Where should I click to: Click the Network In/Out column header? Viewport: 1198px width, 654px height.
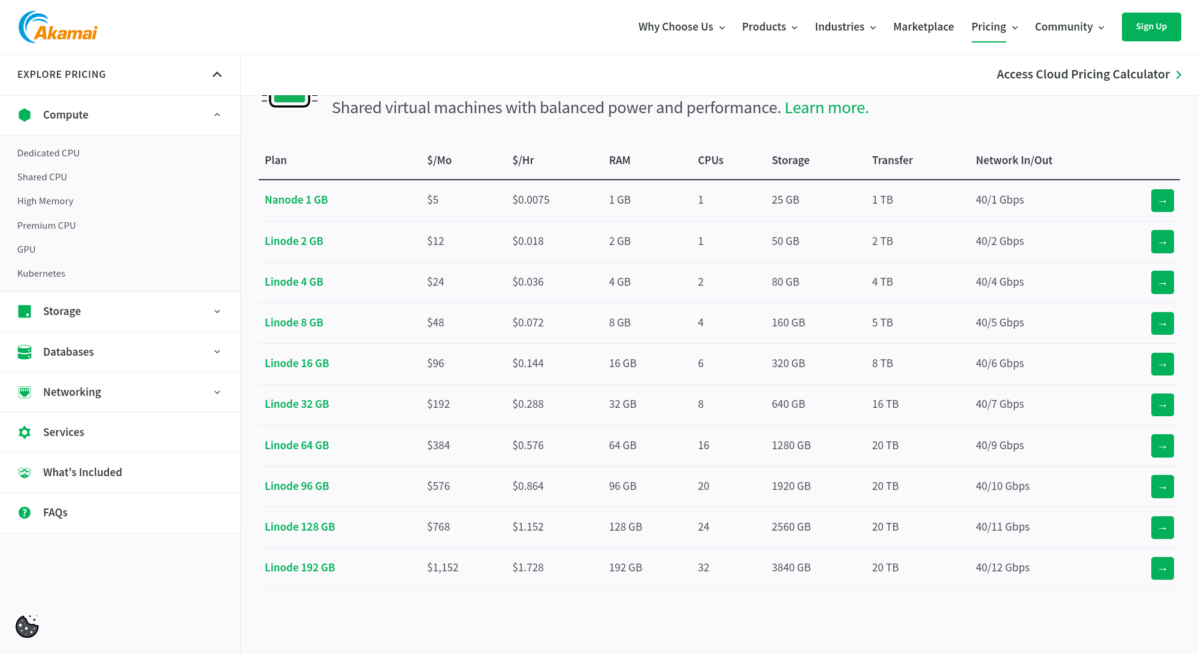pyautogui.click(x=1014, y=161)
